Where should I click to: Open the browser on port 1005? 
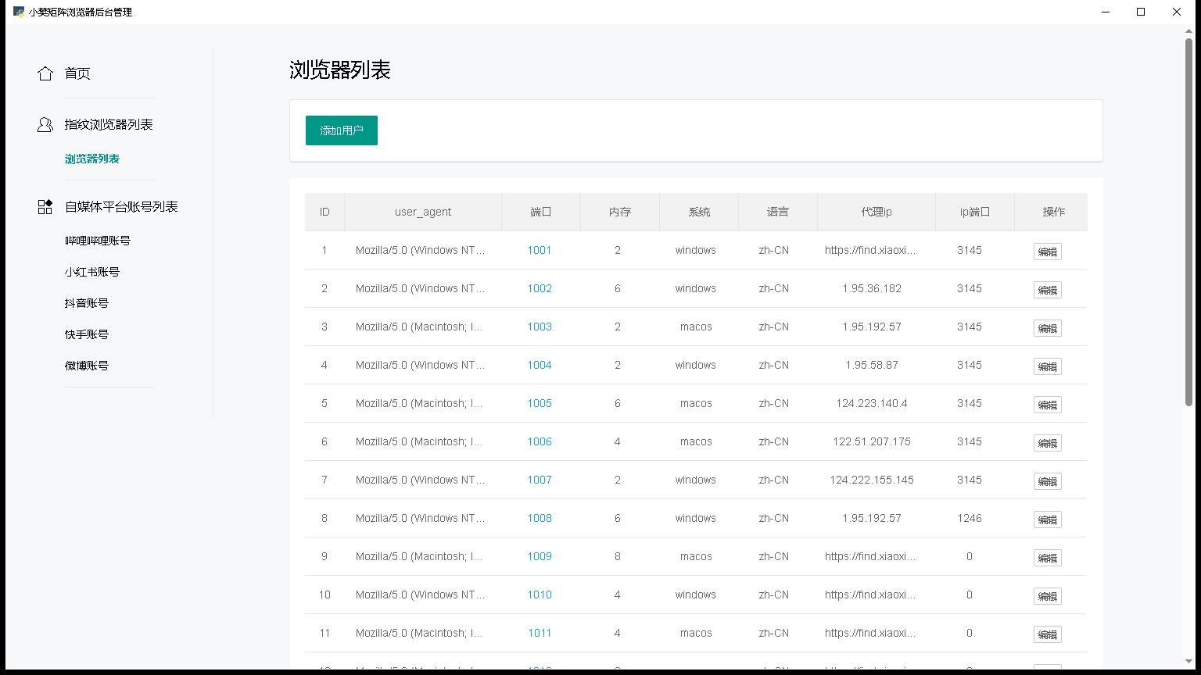click(540, 403)
